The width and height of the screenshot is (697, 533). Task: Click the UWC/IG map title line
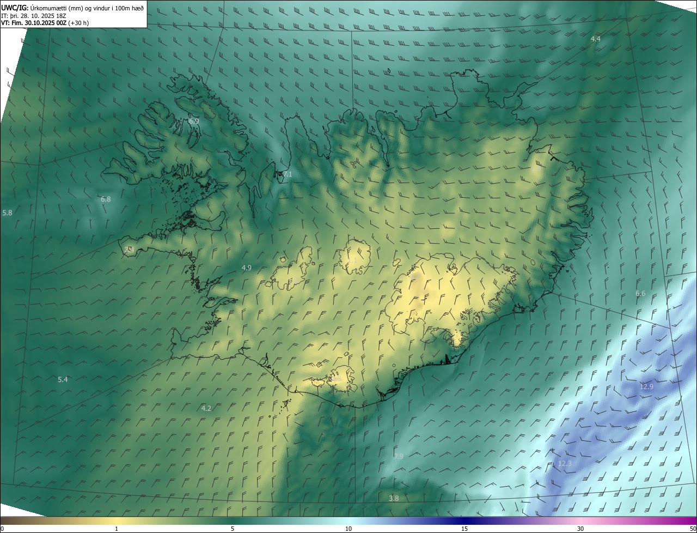click(72, 8)
